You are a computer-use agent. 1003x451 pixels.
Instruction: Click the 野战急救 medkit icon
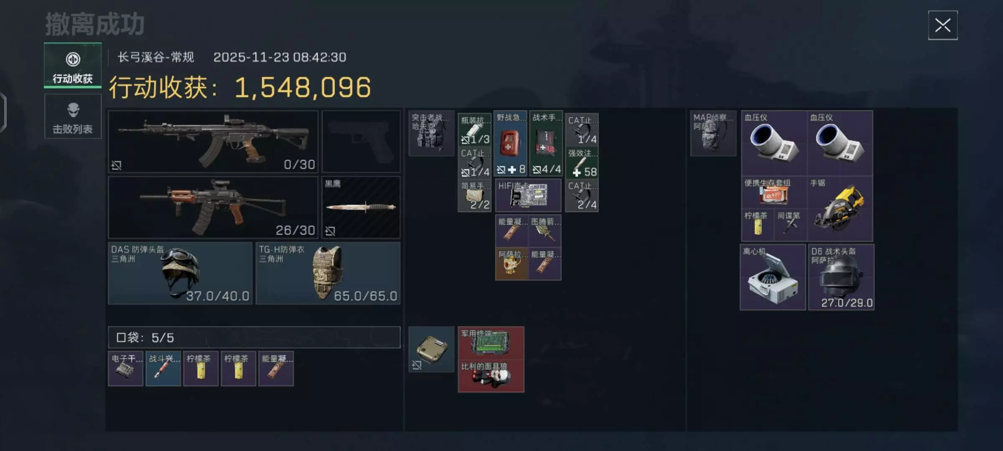[x=511, y=143]
